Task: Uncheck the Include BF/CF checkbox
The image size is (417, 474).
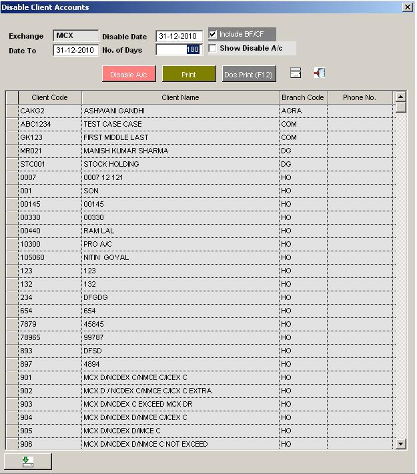Action: [213, 34]
